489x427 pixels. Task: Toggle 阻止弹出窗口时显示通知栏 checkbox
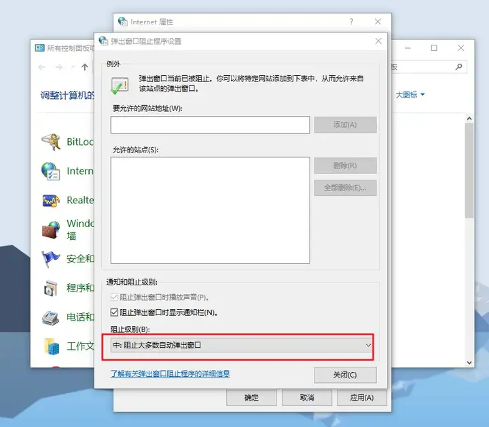[114, 312]
